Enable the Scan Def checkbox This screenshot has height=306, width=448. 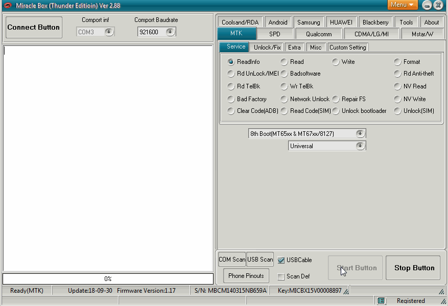[x=281, y=276]
